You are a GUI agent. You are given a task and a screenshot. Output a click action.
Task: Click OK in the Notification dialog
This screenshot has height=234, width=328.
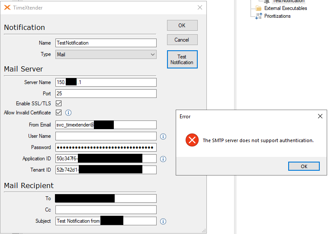coord(182,25)
